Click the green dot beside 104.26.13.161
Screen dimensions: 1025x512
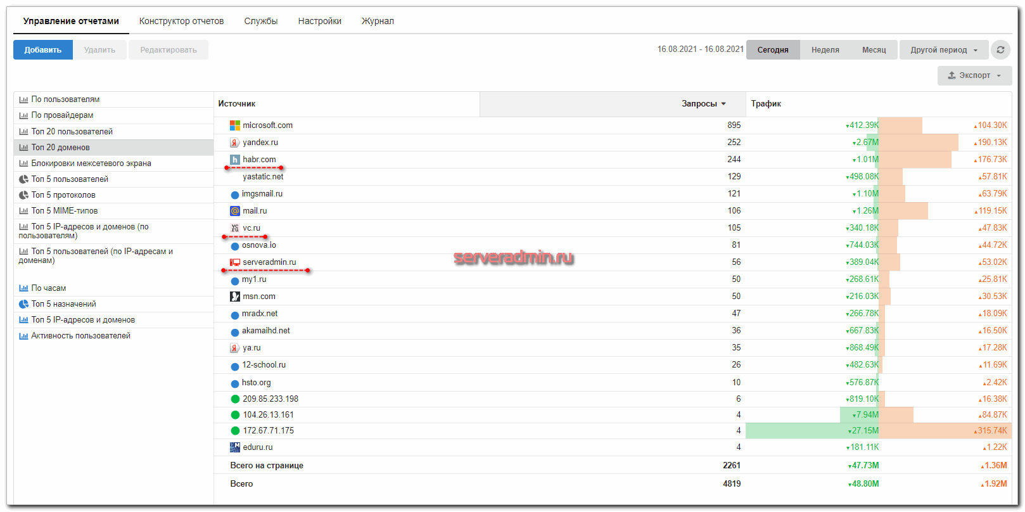(x=235, y=415)
